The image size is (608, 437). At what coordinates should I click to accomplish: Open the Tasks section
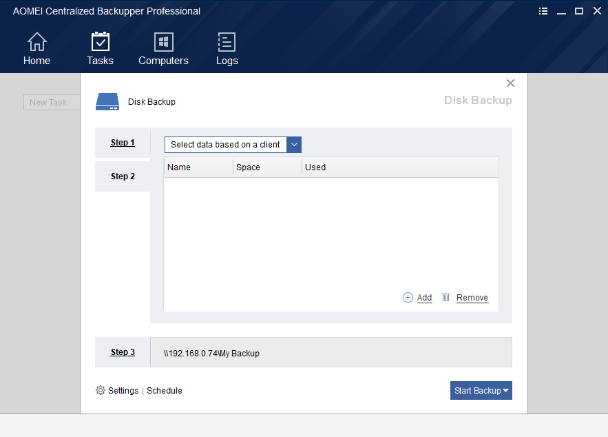pos(100,49)
